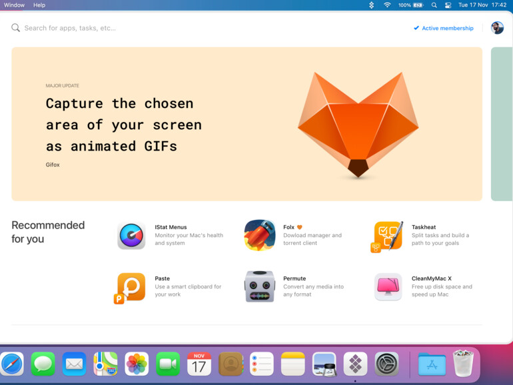This screenshot has height=385, width=513.
Task: Click 'Free up disk space' description
Action: pos(442,290)
